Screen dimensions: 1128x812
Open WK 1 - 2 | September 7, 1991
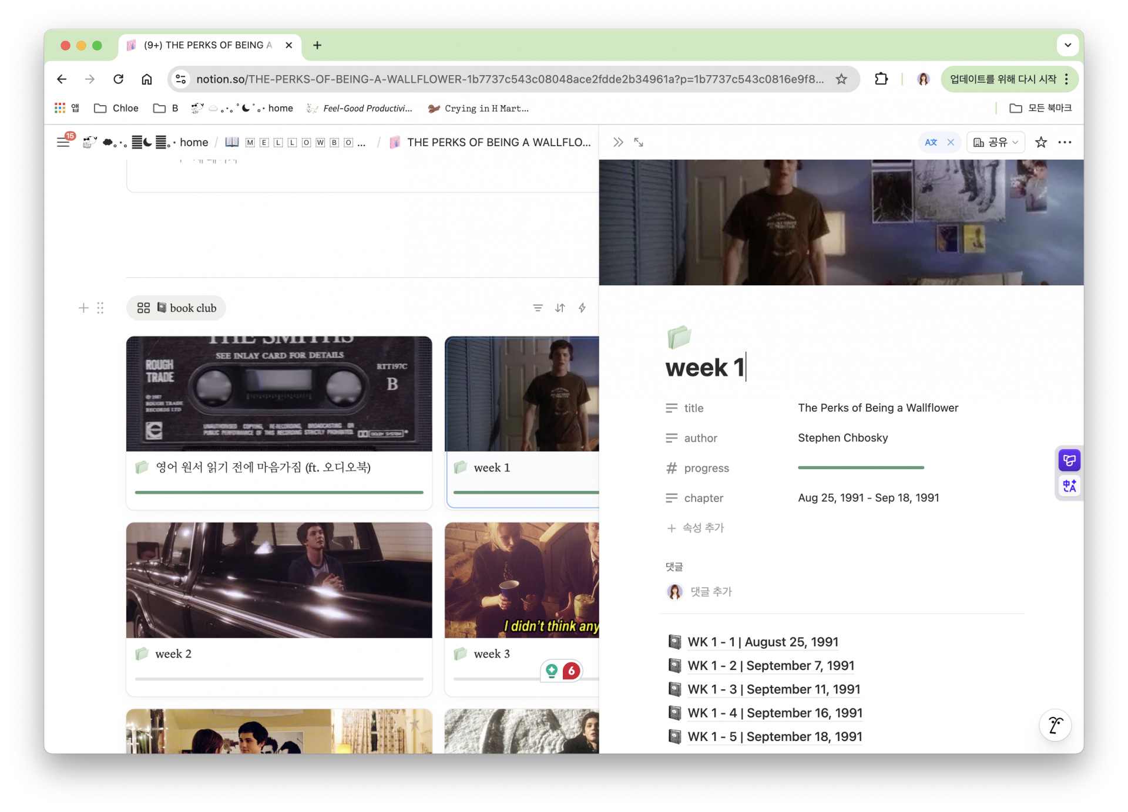click(771, 666)
